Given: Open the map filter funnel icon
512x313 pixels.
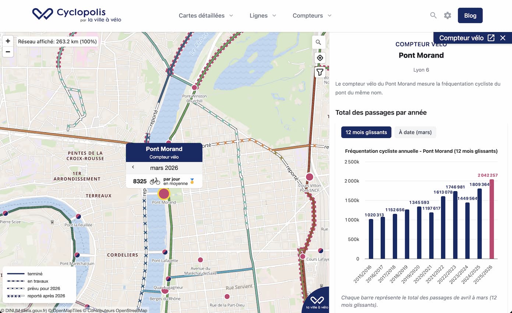Looking at the screenshot, I should click(x=319, y=72).
